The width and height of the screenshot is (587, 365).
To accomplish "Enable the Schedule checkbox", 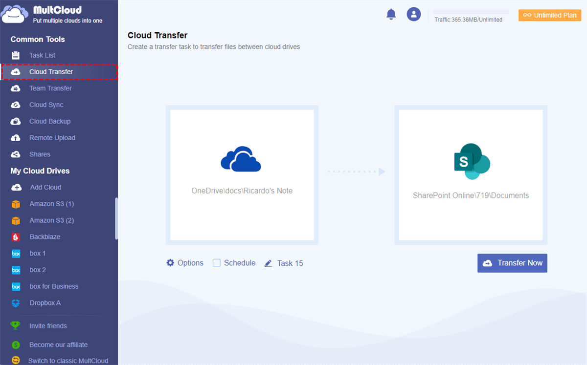I will point(217,263).
